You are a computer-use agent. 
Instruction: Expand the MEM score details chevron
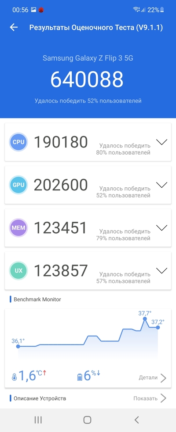coord(162,228)
